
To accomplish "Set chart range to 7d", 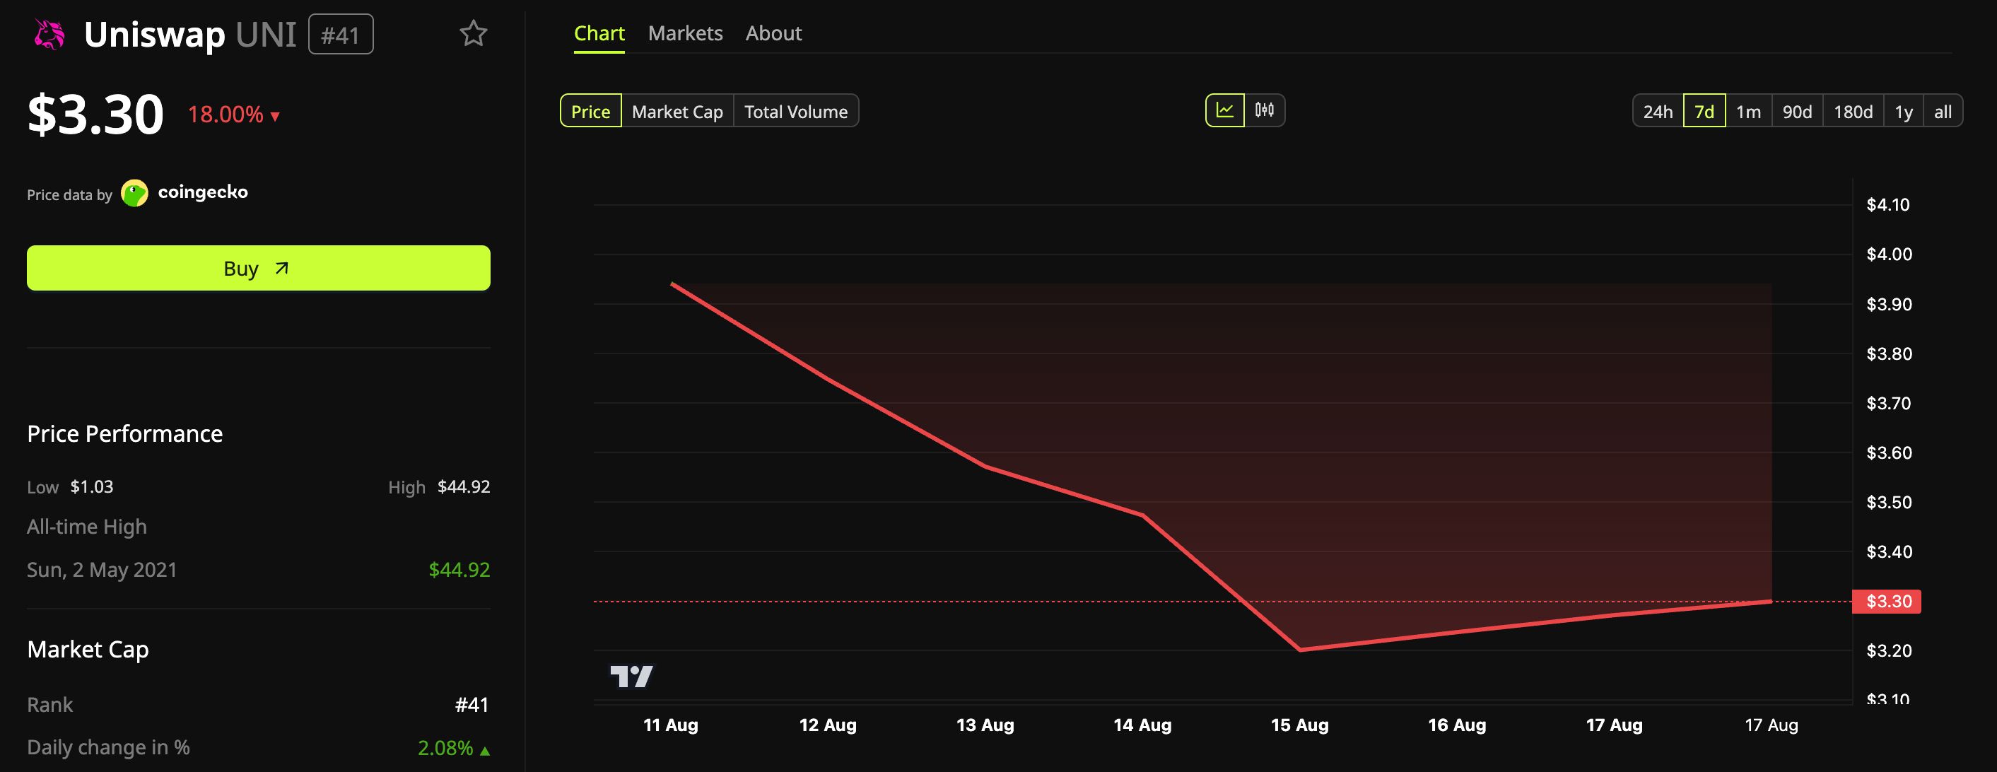I will coord(1704,111).
